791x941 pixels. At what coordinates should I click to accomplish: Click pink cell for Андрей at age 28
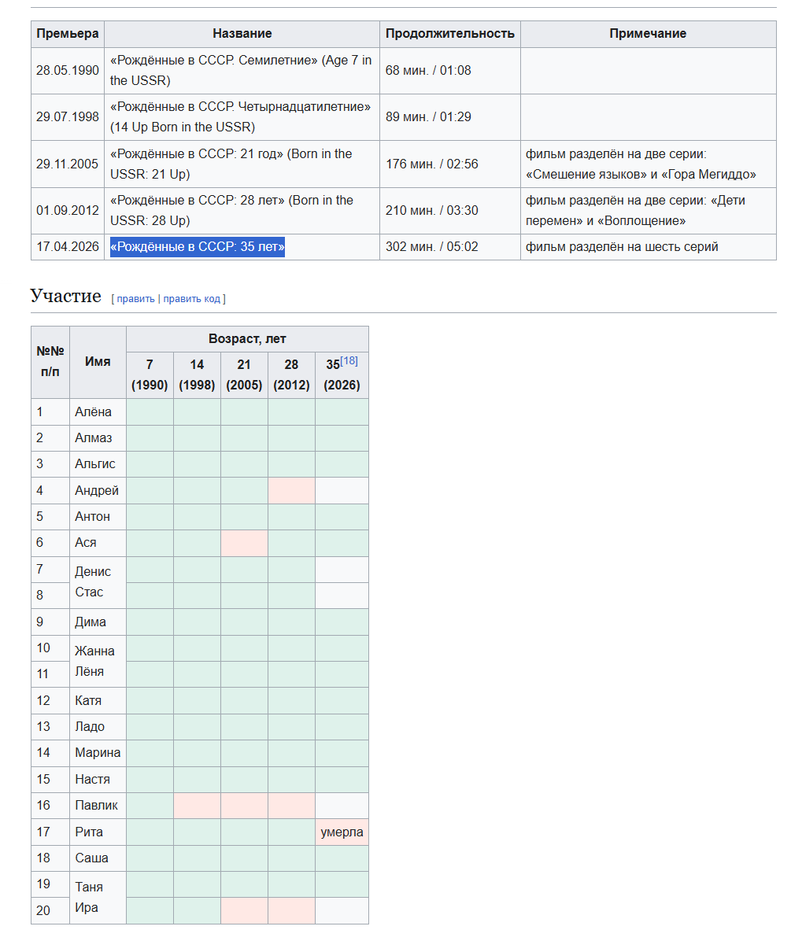pos(292,491)
